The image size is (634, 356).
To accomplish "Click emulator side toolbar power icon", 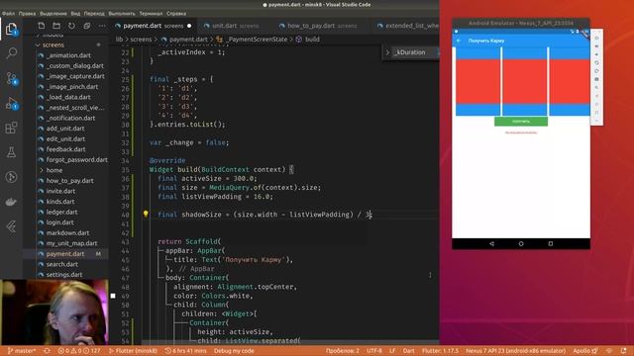I will click(596, 38).
